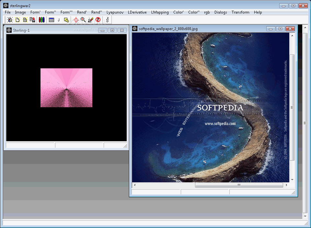This screenshot has width=311, height=228.
Task: Minimize the Sterling-1 child window
Action: tap(103, 30)
